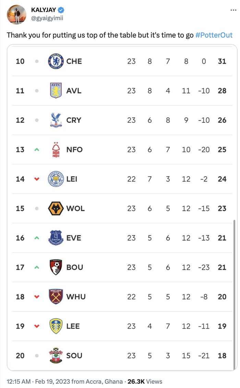
Task: Click the Southampton club crest
Action: point(56,355)
